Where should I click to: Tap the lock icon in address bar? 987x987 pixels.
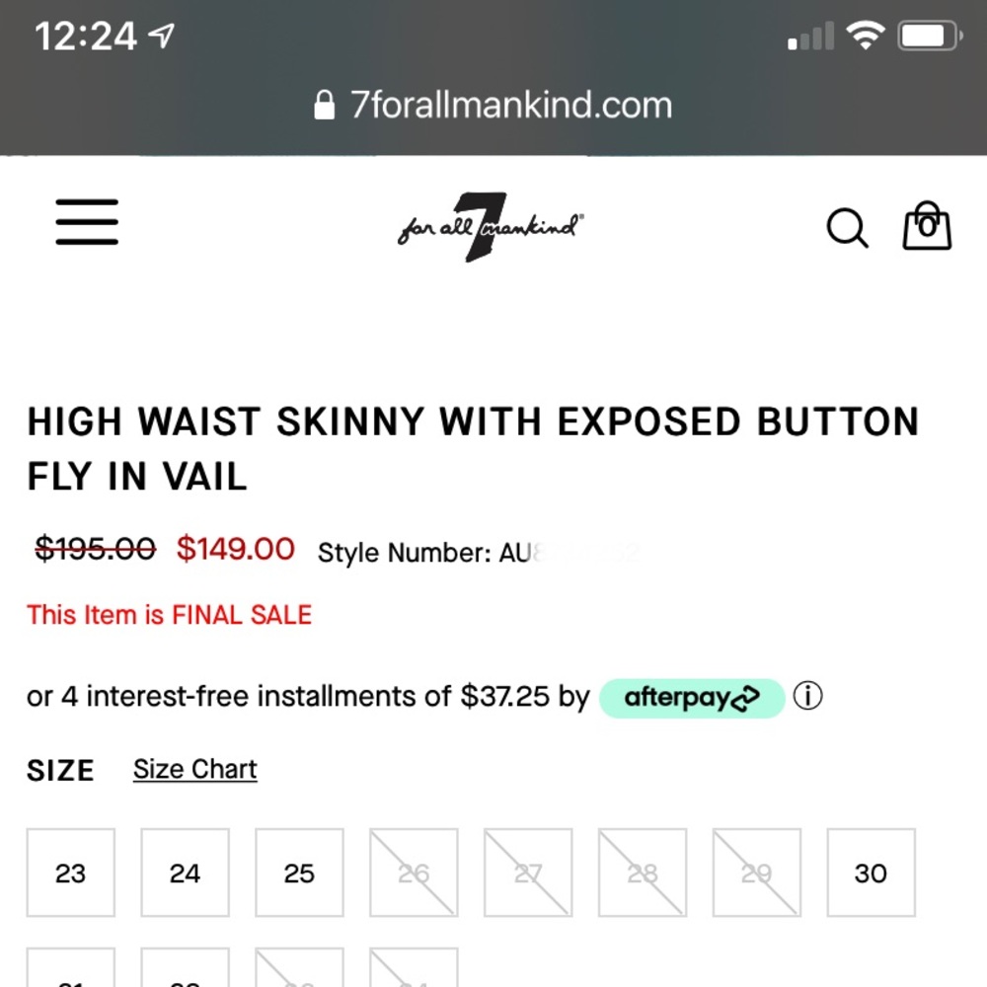(324, 106)
